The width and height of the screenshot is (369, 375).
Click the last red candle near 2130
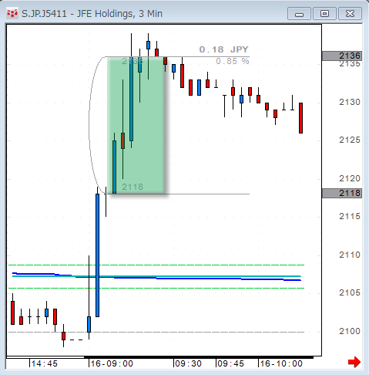(300, 118)
